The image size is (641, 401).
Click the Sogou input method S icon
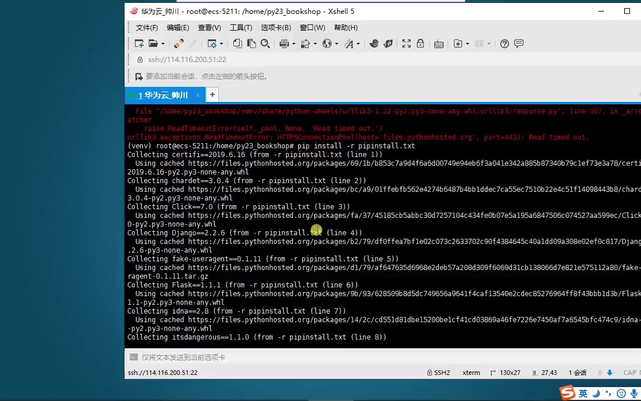click(x=567, y=393)
